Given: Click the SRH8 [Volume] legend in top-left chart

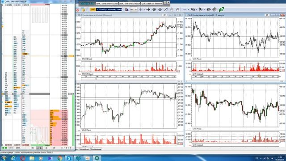Looking at the screenshot, I should point(88,74).
